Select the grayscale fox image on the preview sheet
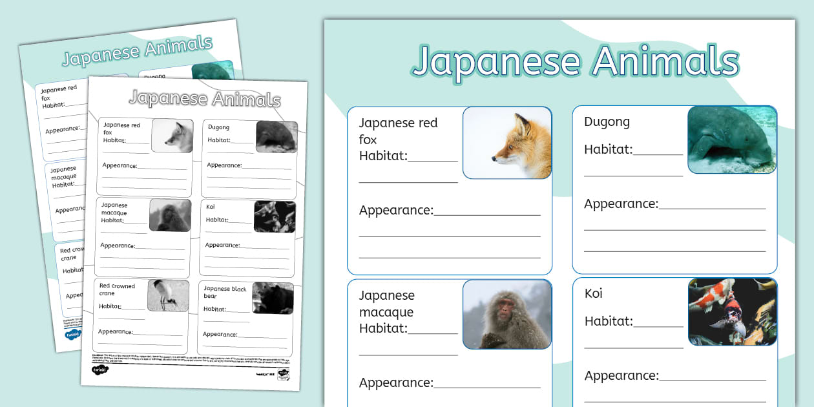814x407 pixels. [172, 136]
